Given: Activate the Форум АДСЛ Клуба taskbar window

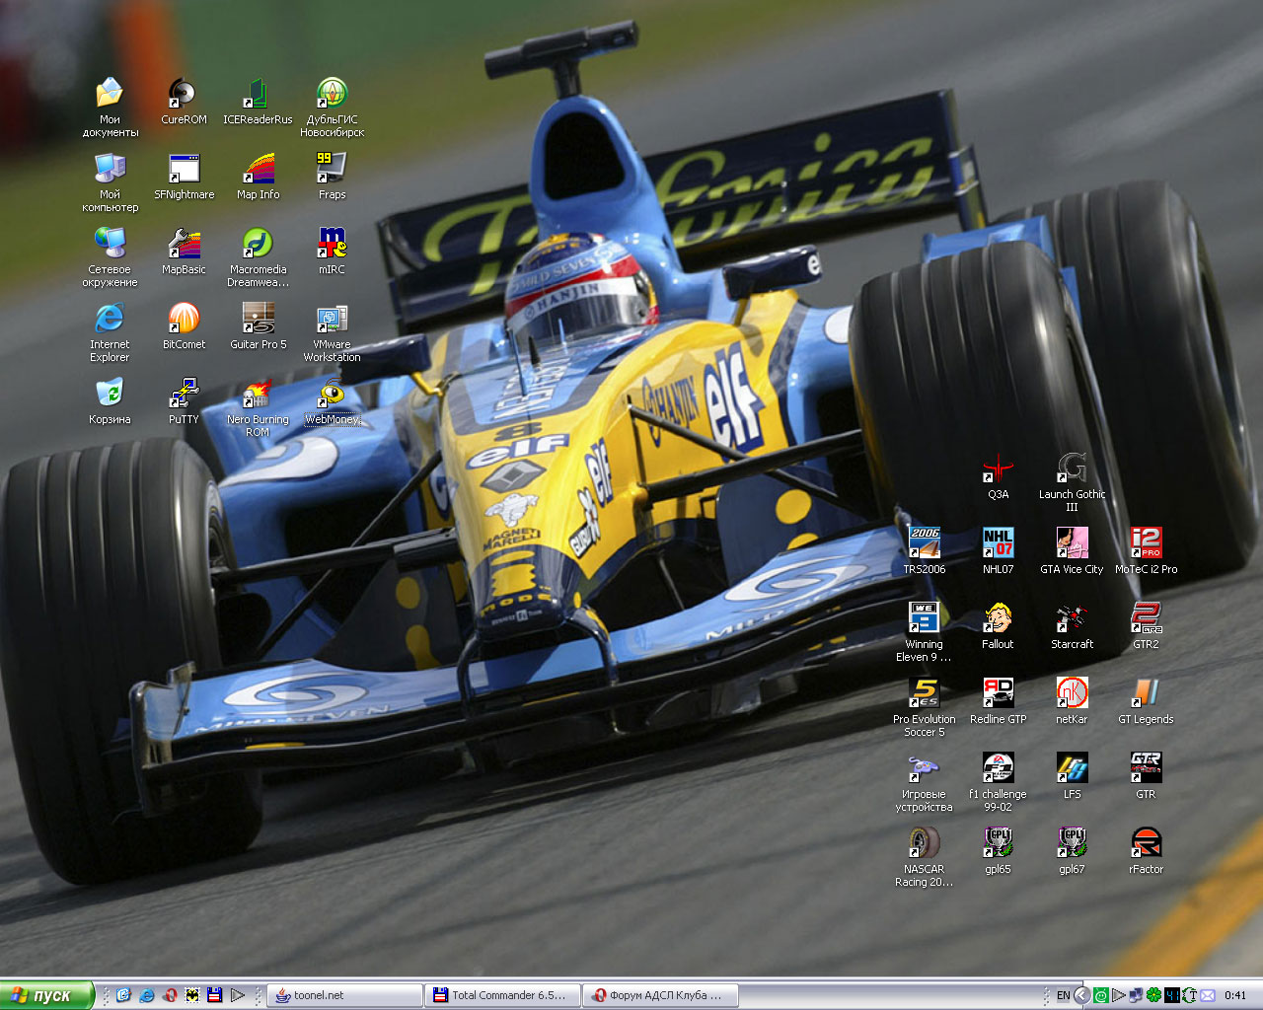Looking at the screenshot, I should click(660, 995).
